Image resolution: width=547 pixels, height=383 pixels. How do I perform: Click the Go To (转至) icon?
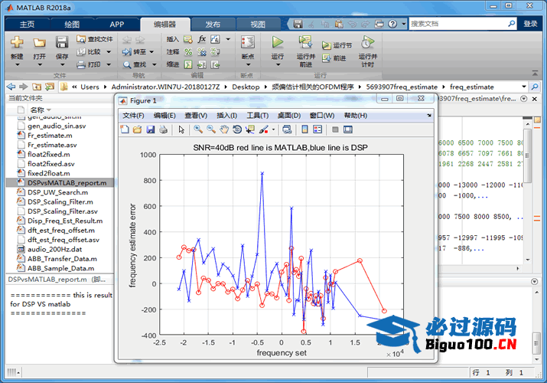(127, 51)
